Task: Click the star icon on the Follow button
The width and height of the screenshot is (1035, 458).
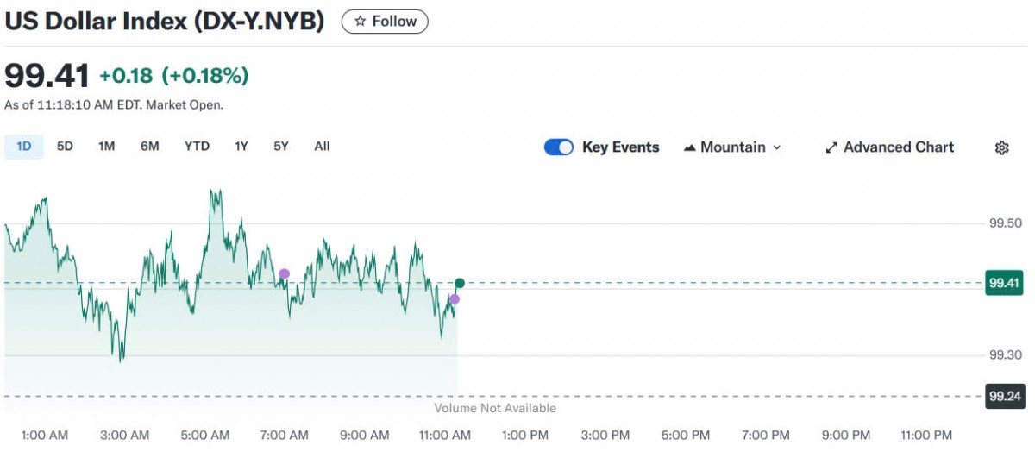Action: pos(361,22)
